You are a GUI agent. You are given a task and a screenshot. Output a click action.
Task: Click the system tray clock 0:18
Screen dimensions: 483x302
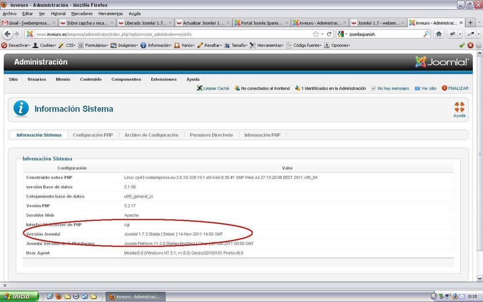point(472,296)
